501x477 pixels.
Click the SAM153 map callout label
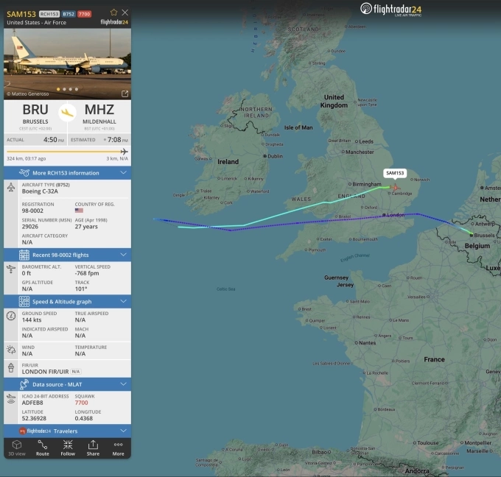point(395,173)
